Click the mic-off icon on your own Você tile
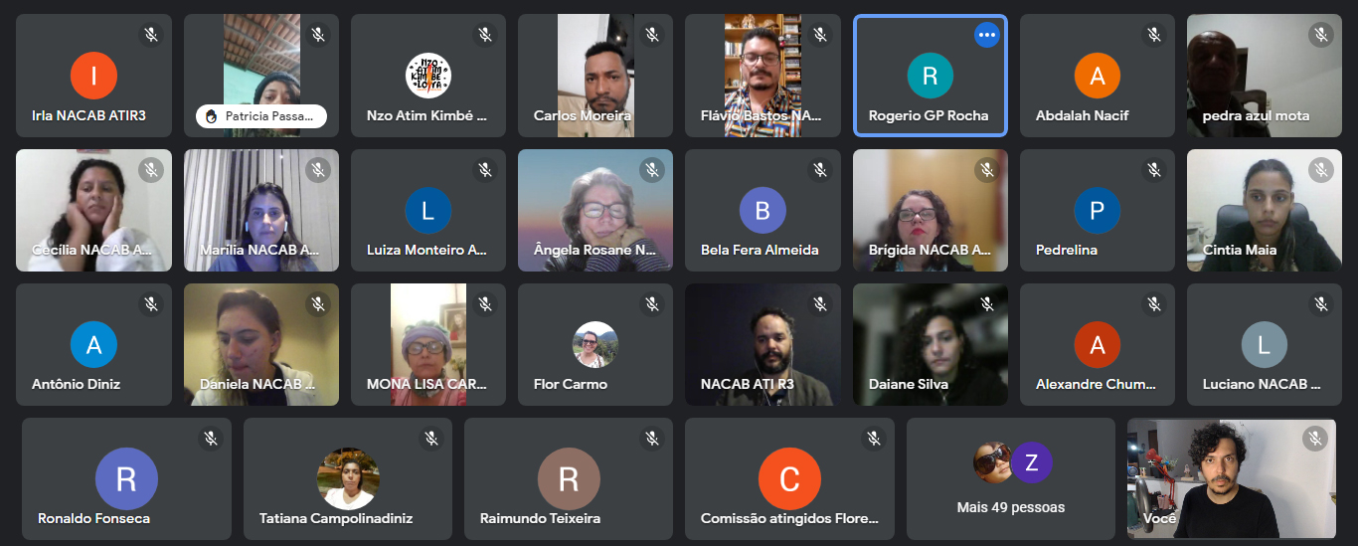Screen dimensions: 1358x546 click(x=1315, y=438)
